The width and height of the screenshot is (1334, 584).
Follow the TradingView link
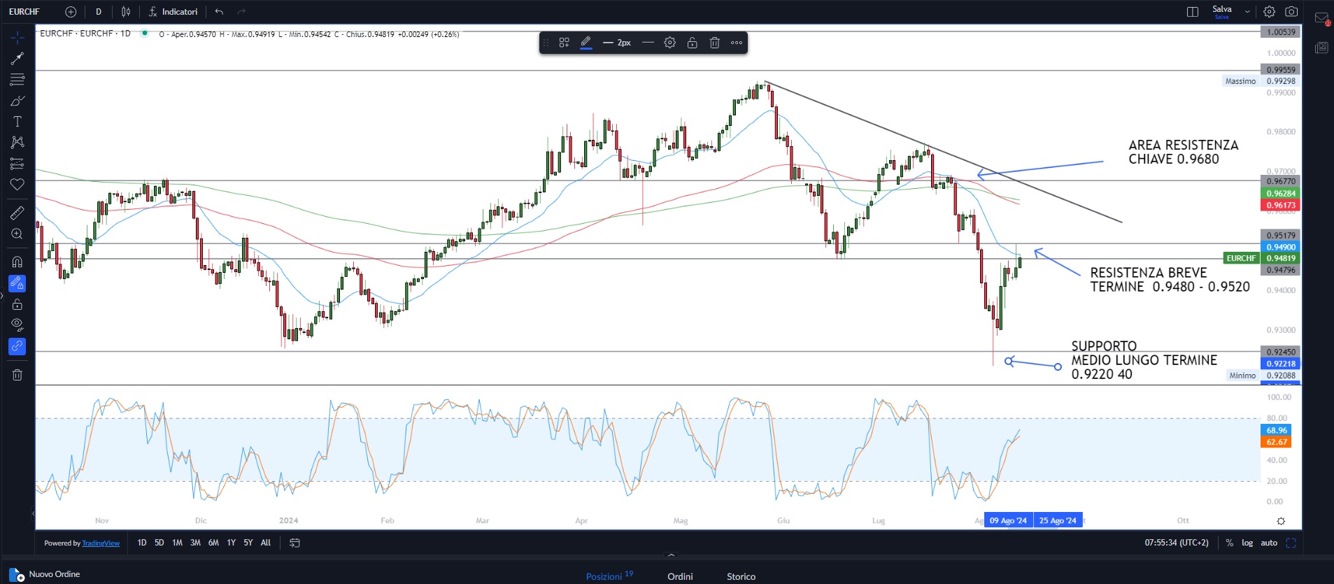[x=101, y=543]
